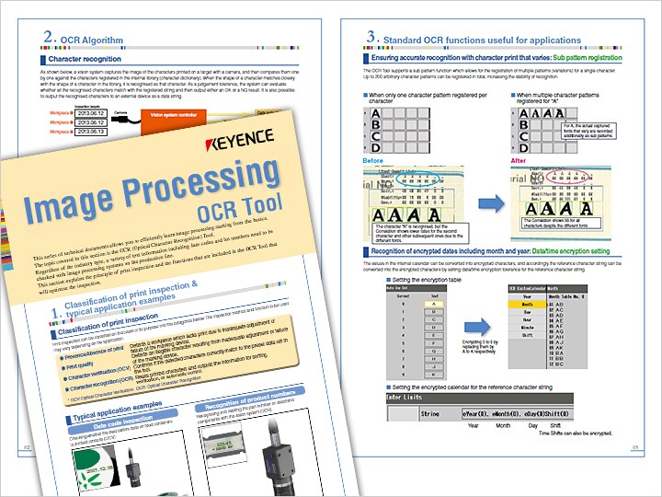Open the After correlation screenshot image
662x497 pixels.
561,202
